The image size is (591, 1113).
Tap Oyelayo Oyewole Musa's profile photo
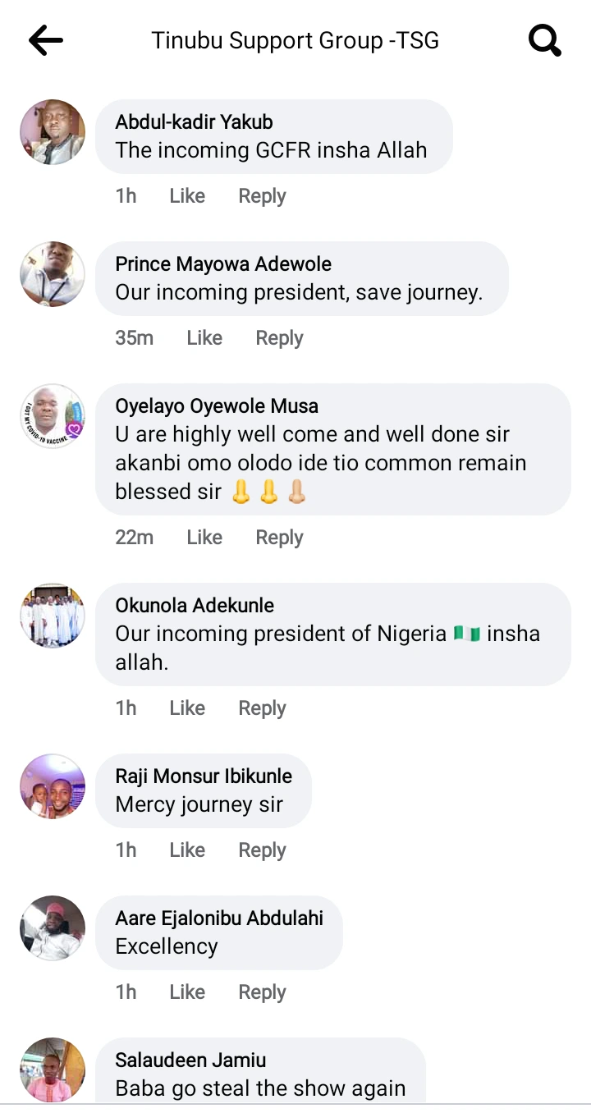click(53, 416)
